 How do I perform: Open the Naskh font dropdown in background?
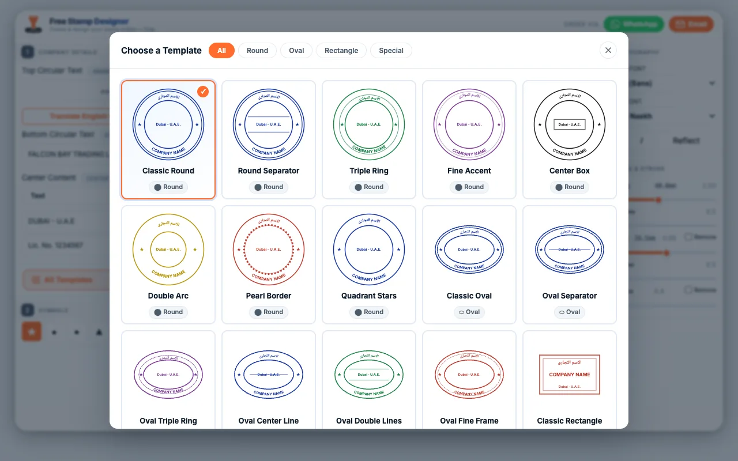672,116
